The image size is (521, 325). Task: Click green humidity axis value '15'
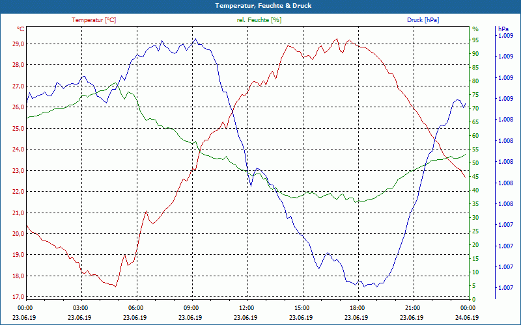pos(475,258)
